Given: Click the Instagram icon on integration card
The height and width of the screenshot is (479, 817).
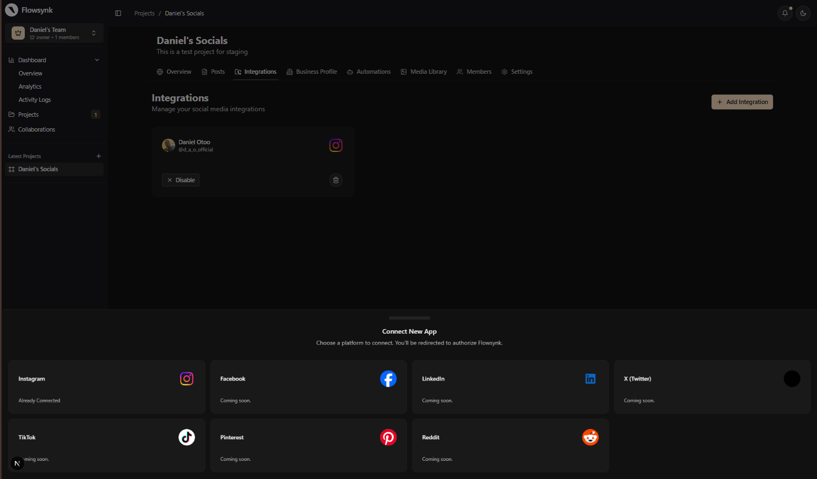Looking at the screenshot, I should (336, 145).
